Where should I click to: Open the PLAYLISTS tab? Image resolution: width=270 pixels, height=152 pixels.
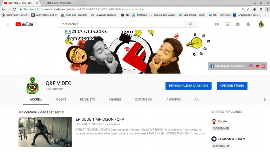(x=87, y=100)
